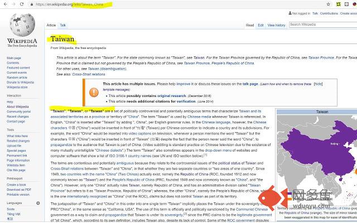Viewport: 357px width, 223px height.
Task: Open the View history tab
Action: 276,25
